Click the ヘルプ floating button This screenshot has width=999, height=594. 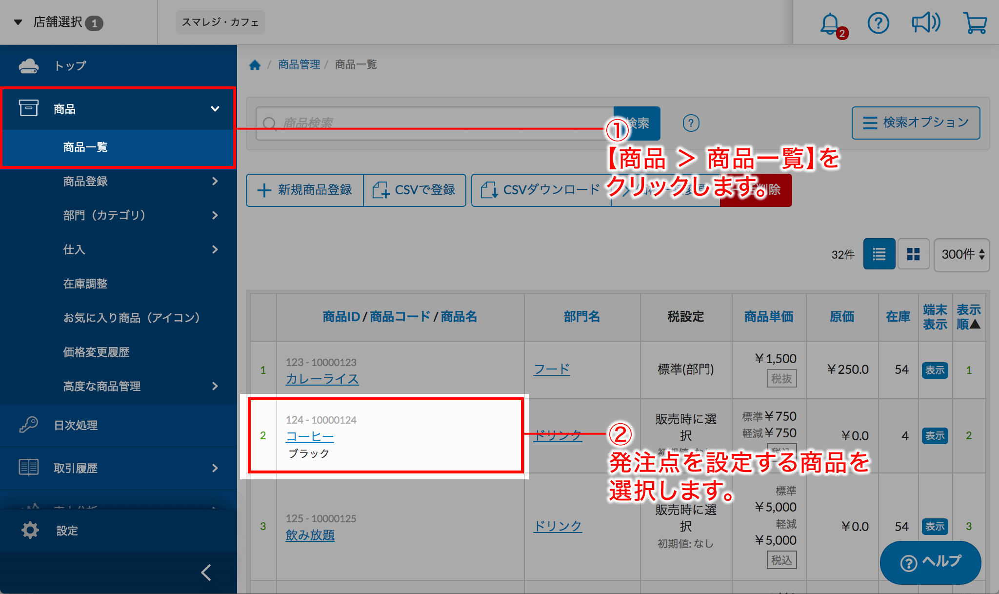tap(930, 562)
